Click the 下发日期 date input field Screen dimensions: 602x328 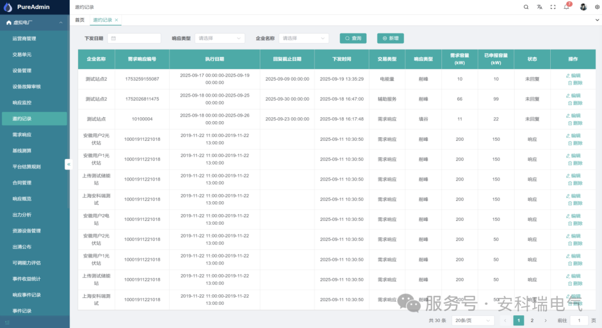[134, 38]
